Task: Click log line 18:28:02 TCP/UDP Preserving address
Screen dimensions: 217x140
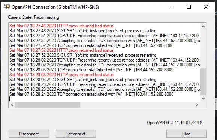Action: click(x=104, y=60)
